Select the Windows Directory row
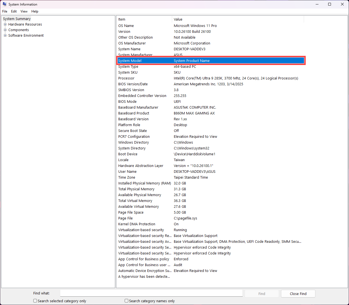Screen dimensions: 349x305 click(210, 142)
